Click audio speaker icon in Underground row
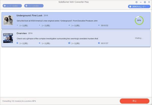 pos(40,25)
